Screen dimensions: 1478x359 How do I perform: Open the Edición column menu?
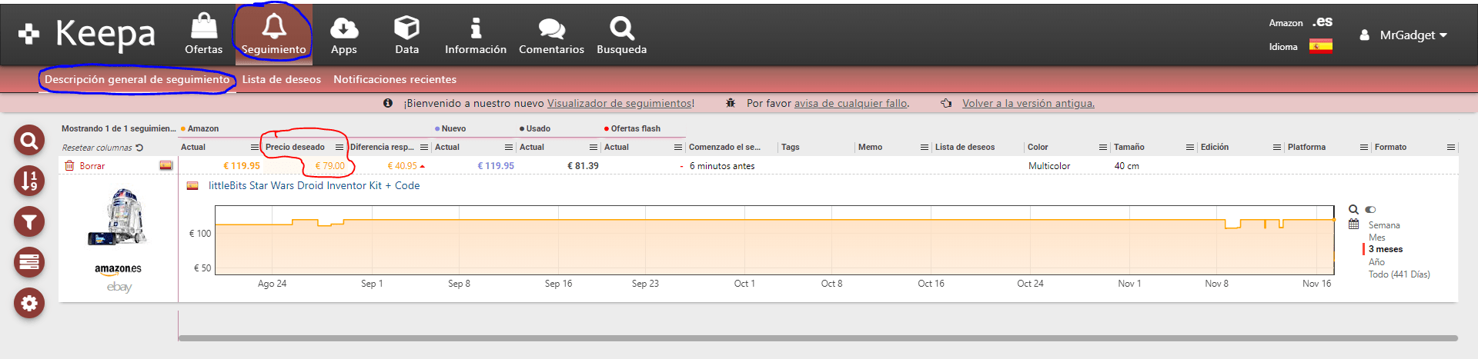pyautogui.click(x=1277, y=148)
